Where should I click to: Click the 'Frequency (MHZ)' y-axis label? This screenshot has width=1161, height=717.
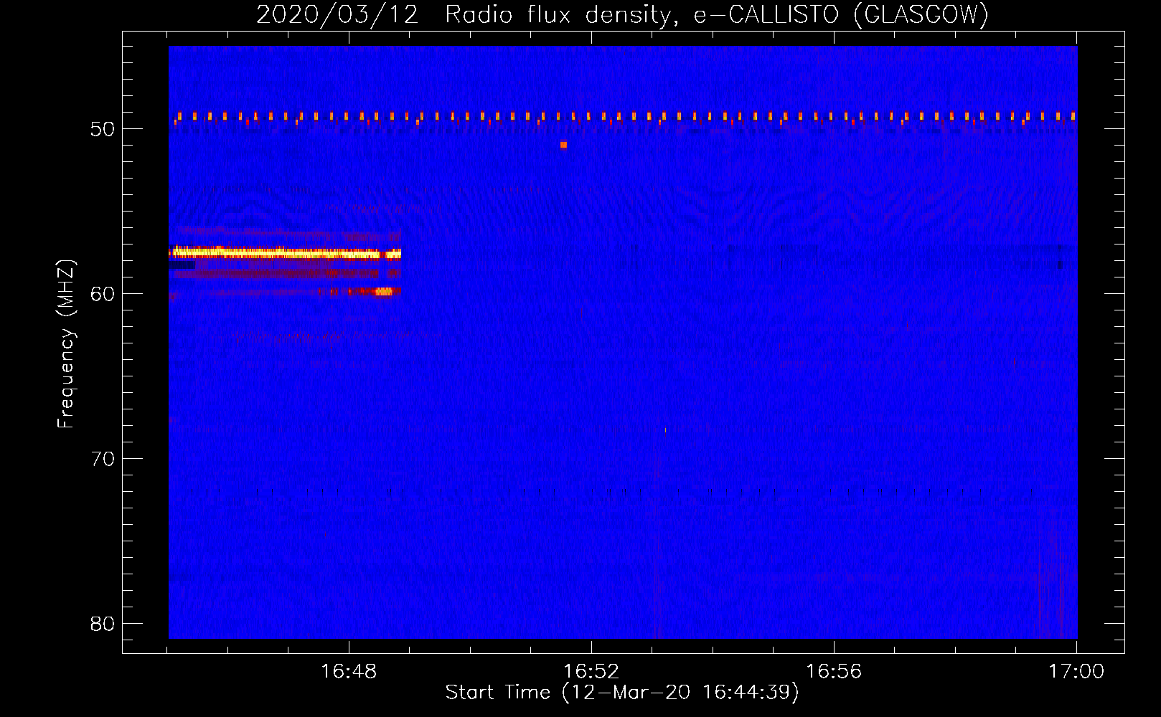point(66,344)
